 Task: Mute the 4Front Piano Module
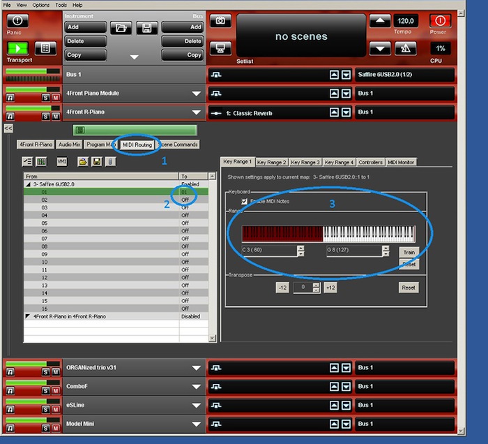pyautogui.click(x=55, y=98)
